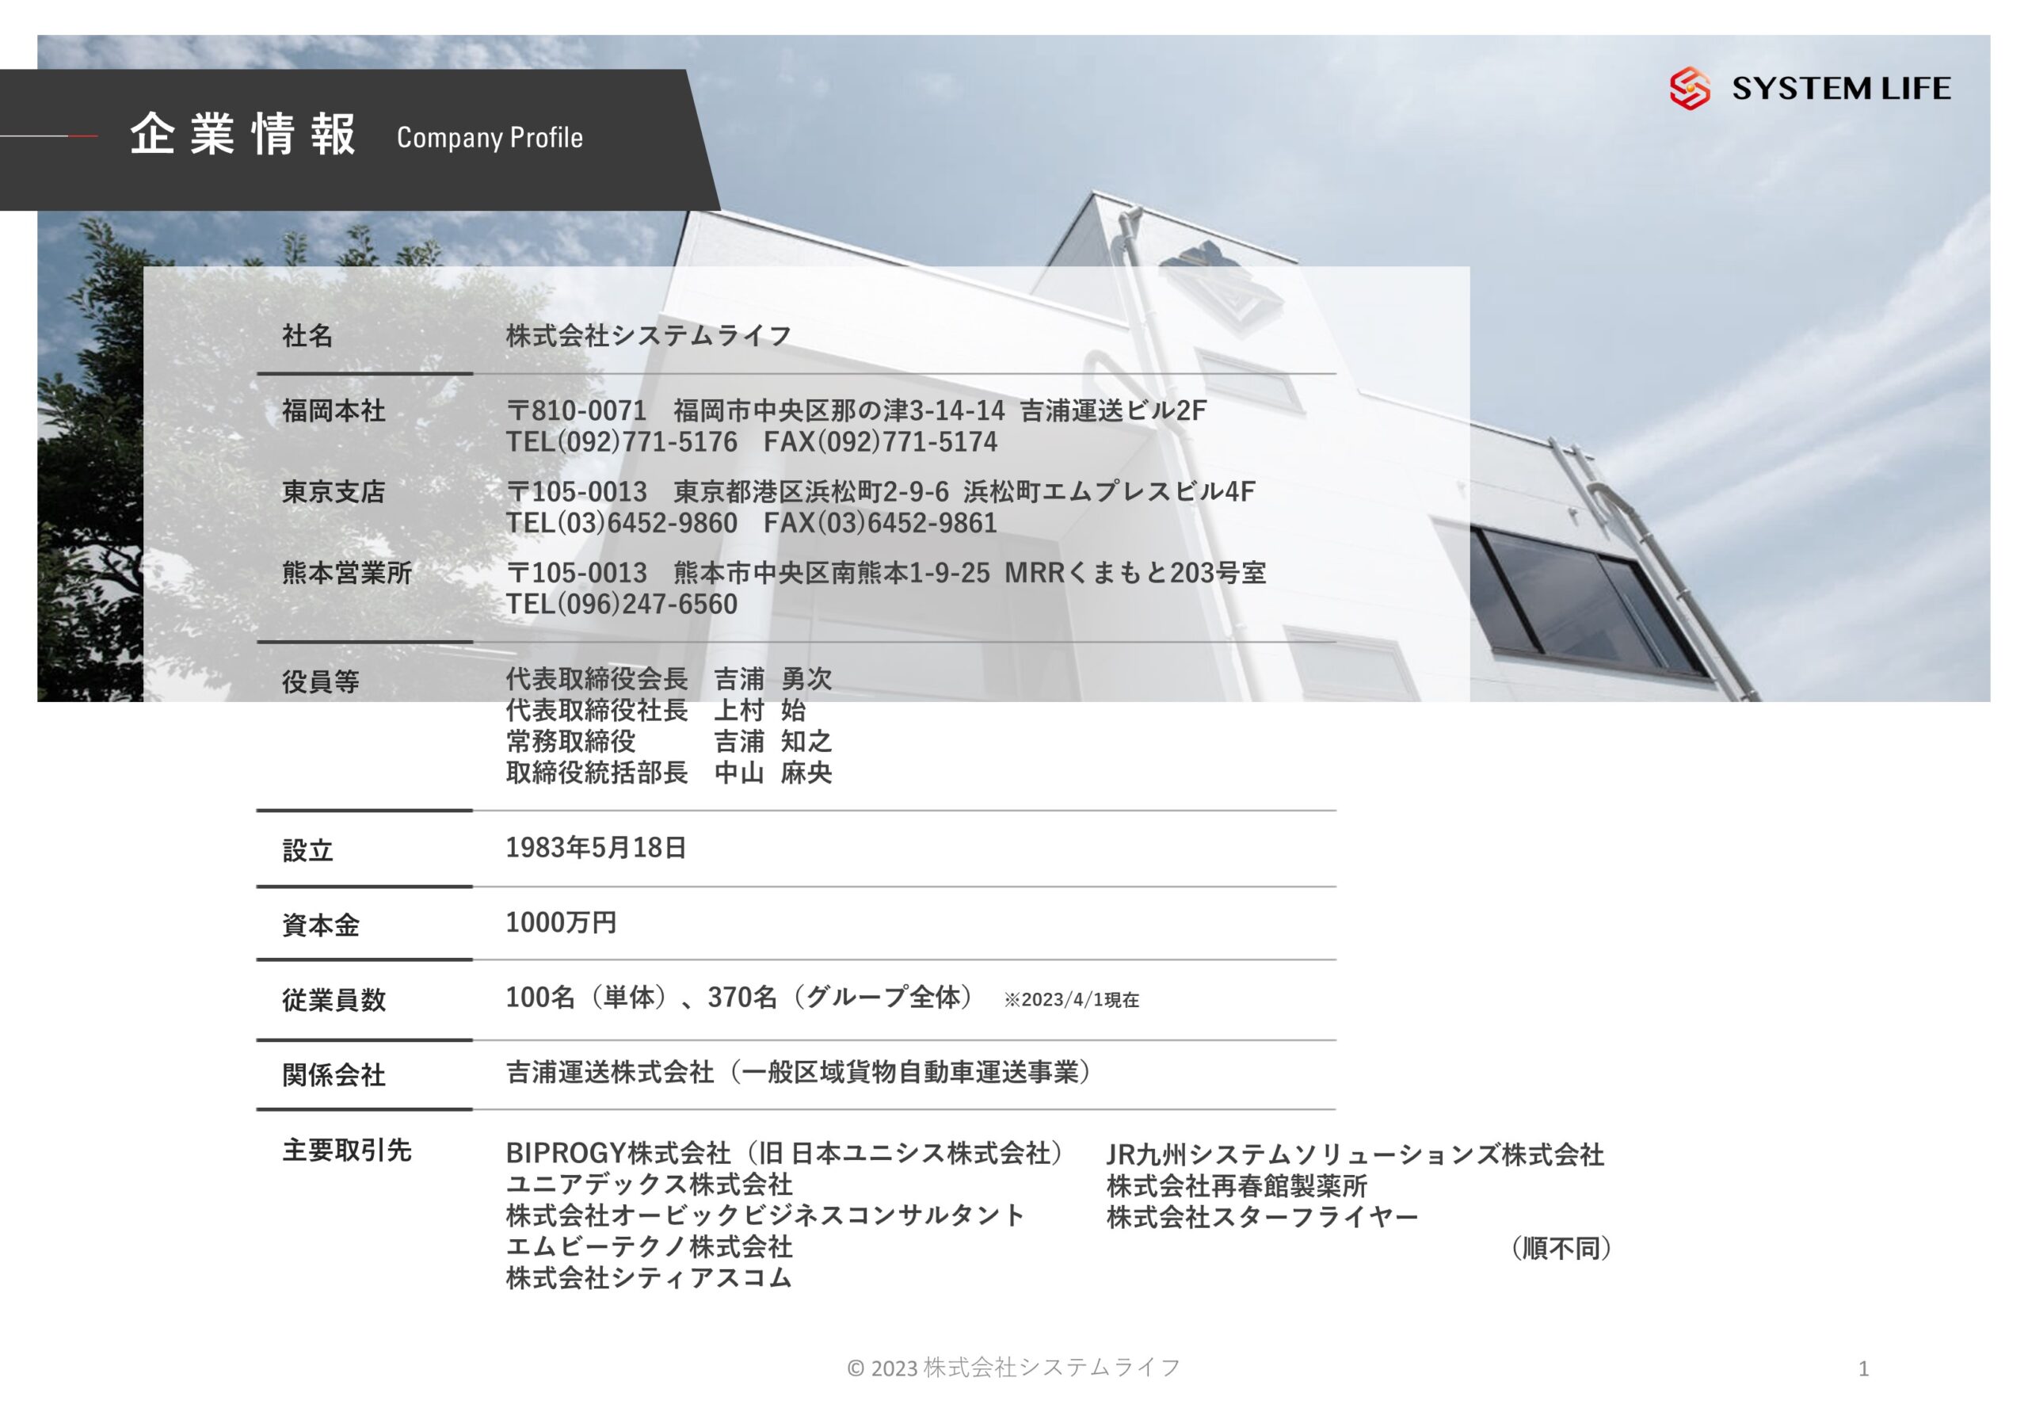Select the 企業情報 heading
Screen dimensions: 2028x1404
(x=242, y=135)
